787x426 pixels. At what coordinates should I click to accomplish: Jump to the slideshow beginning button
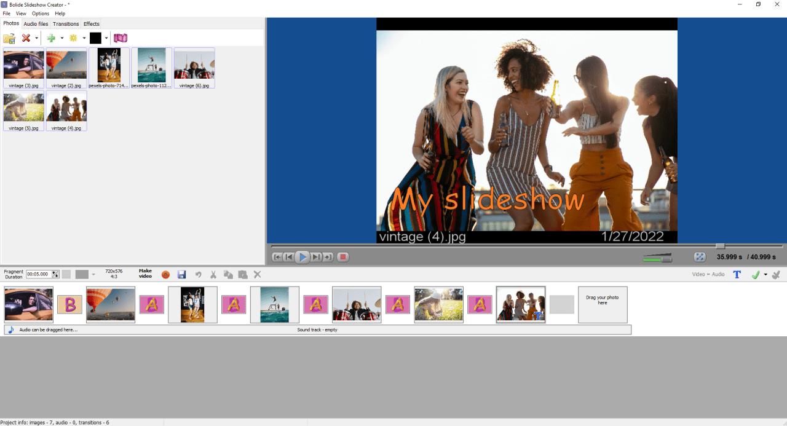(x=277, y=257)
